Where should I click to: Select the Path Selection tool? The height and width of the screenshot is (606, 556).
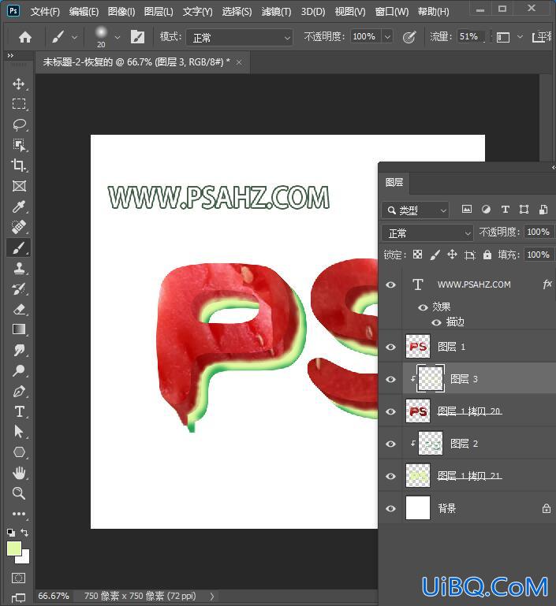[x=19, y=431]
